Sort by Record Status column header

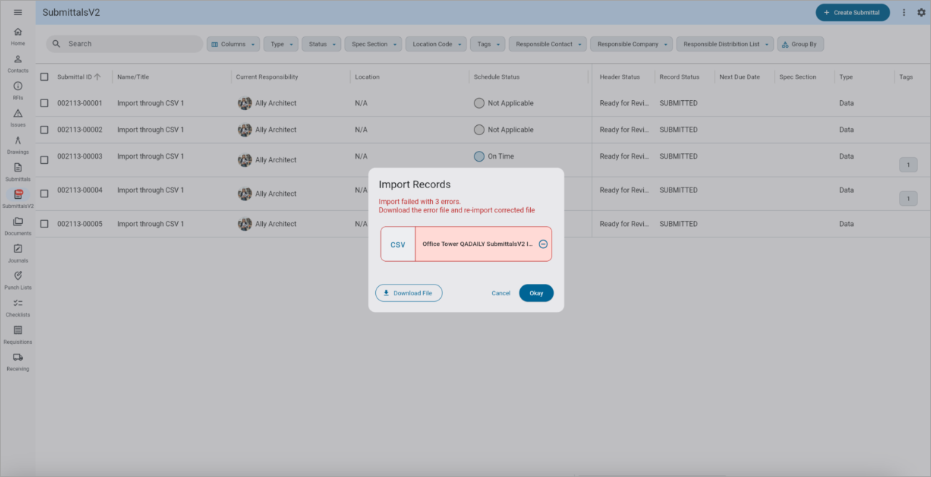click(x=679, y=77)
